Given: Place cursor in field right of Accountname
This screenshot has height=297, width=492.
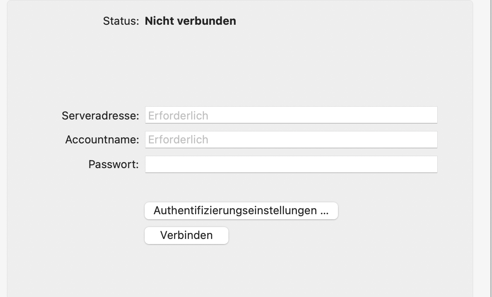Looking at the screenshot, I should [x=291, y=140].
